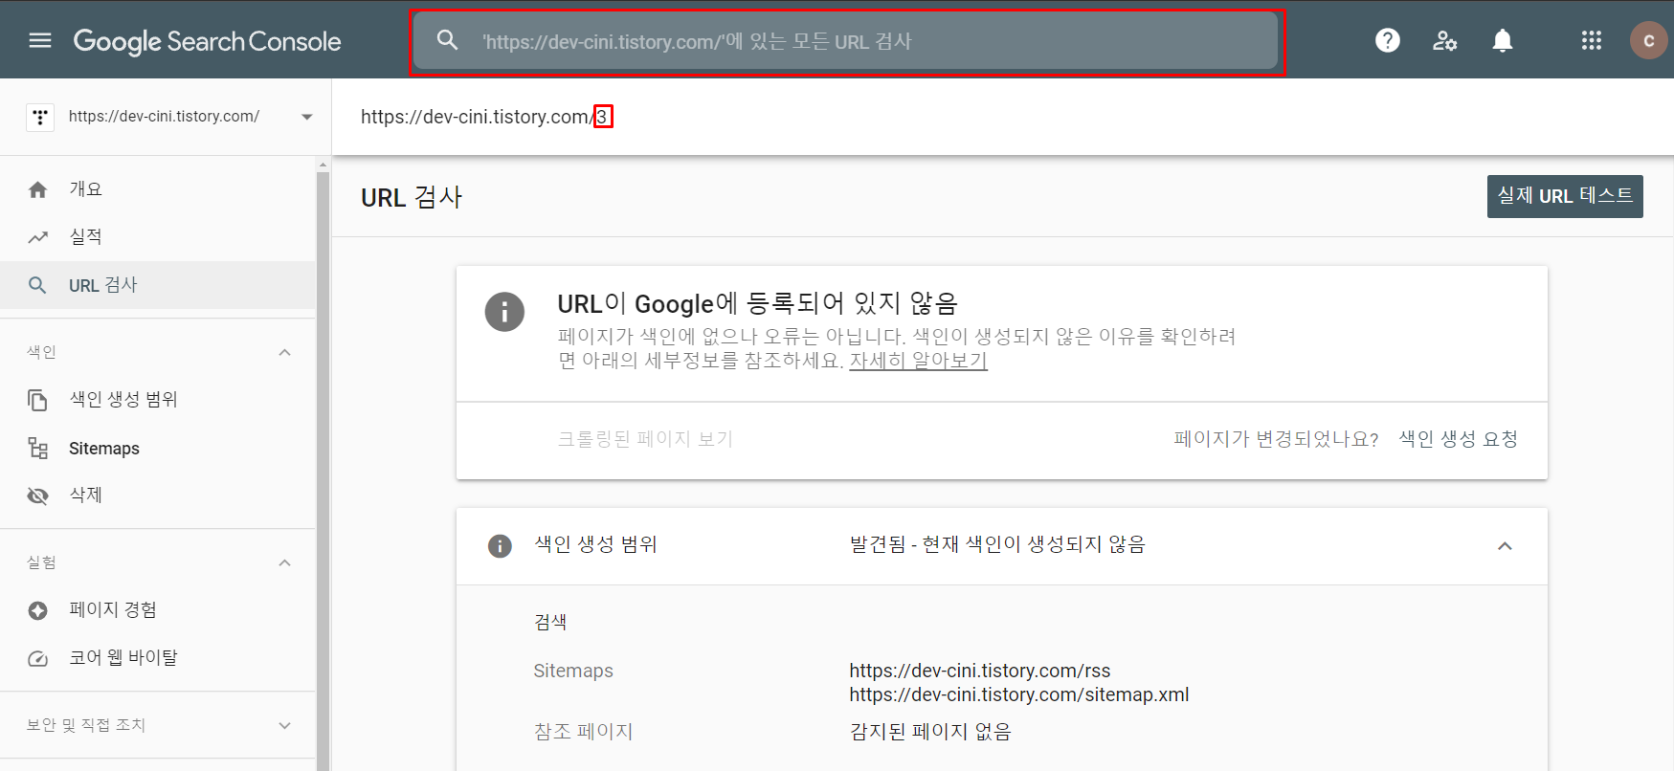
Task: Click 발견됨 - 현재 색인이 생성되지 않음 status
Action: 997,544
